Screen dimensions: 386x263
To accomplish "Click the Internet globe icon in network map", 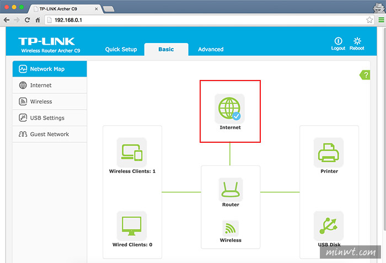I will coord(229,109).
